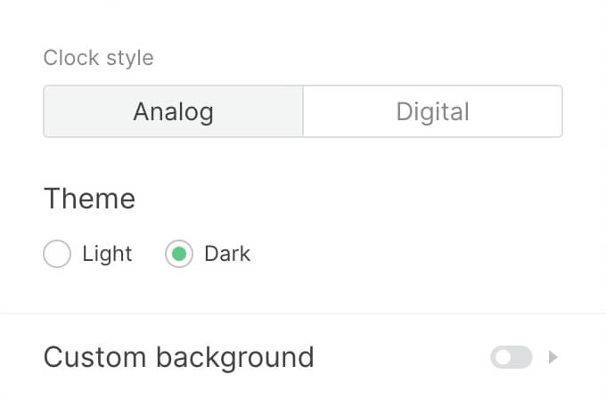Click the word Digital in clock style
This screenshot has width=606, height=399.
pyautogui.click(x=432, y=111)
